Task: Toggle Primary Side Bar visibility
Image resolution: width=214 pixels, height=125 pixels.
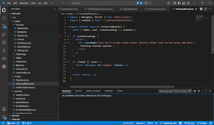Action: click(x=179, y=3)
